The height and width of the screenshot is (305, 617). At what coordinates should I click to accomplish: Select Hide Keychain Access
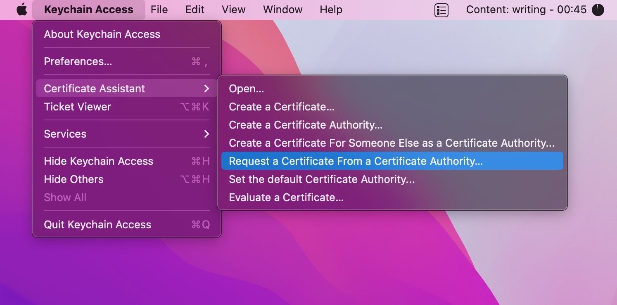point(127,161)
